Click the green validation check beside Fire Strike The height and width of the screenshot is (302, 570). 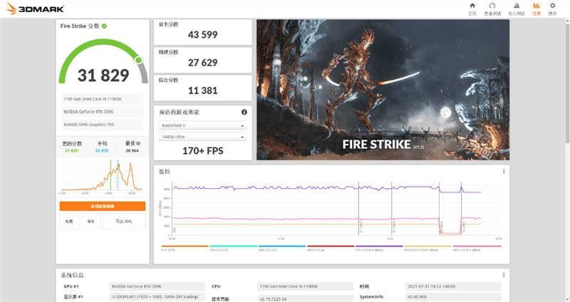[104, 26]
